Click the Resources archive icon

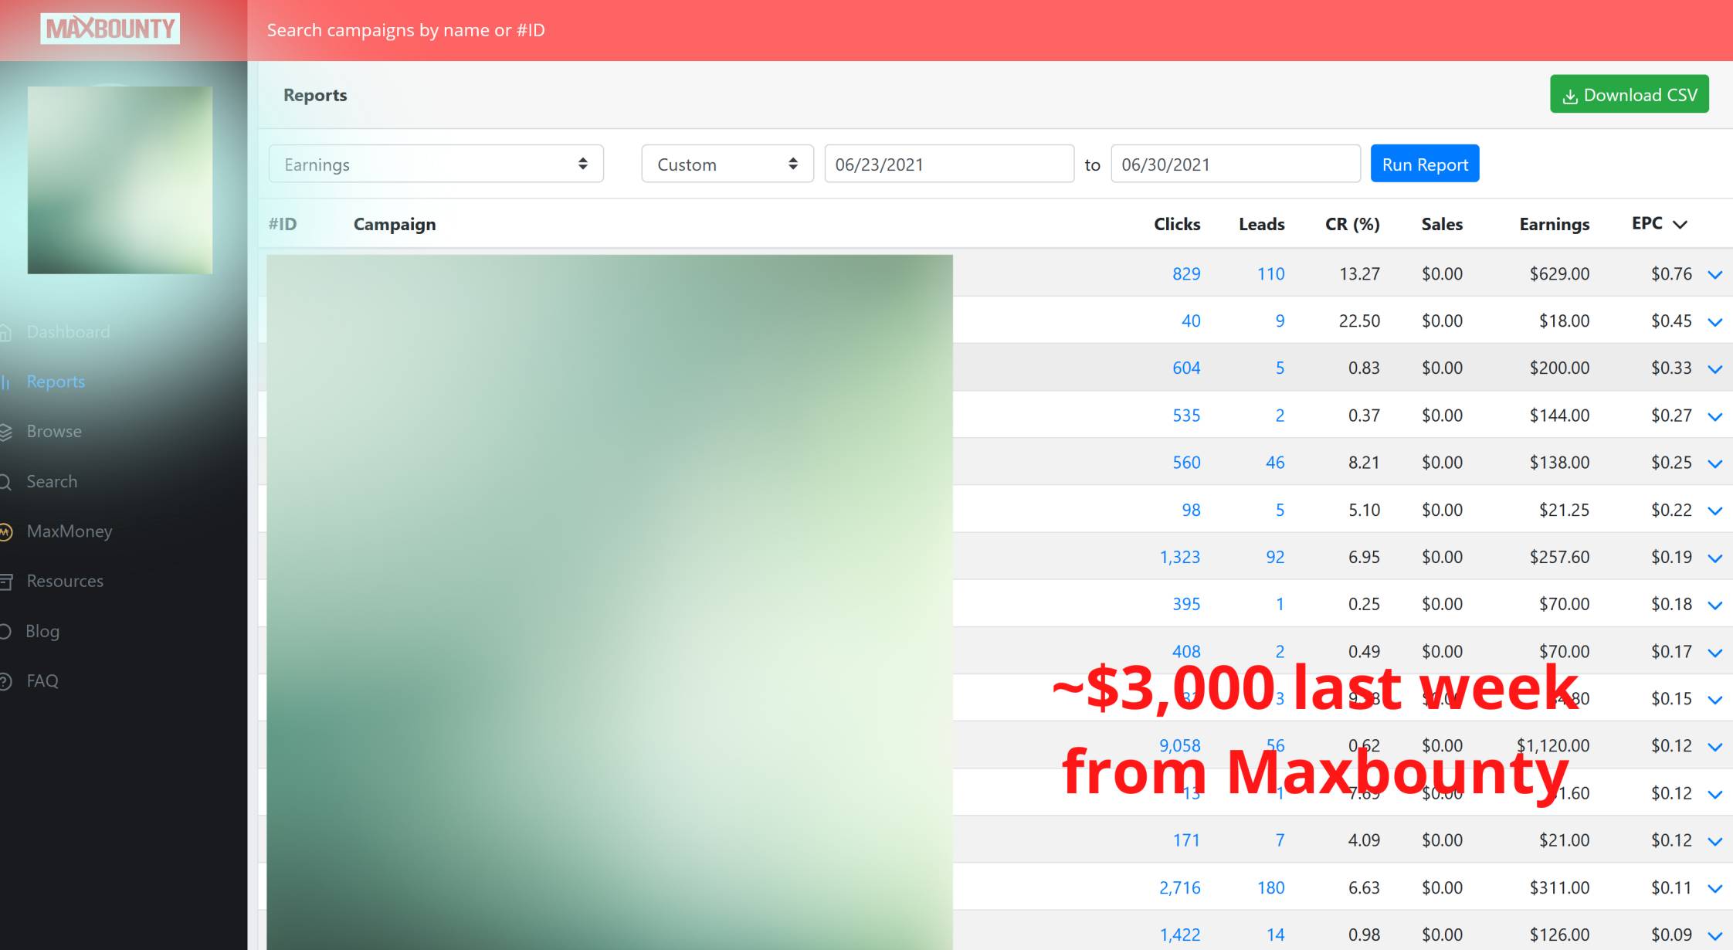pos(5,581)
